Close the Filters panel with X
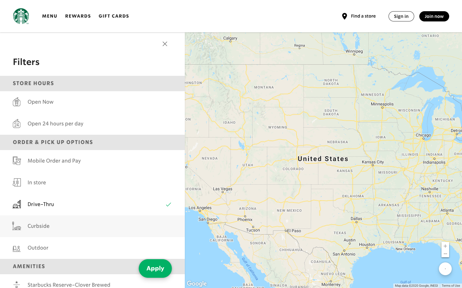This screenshot has height=288, width=462. (165, 44)
